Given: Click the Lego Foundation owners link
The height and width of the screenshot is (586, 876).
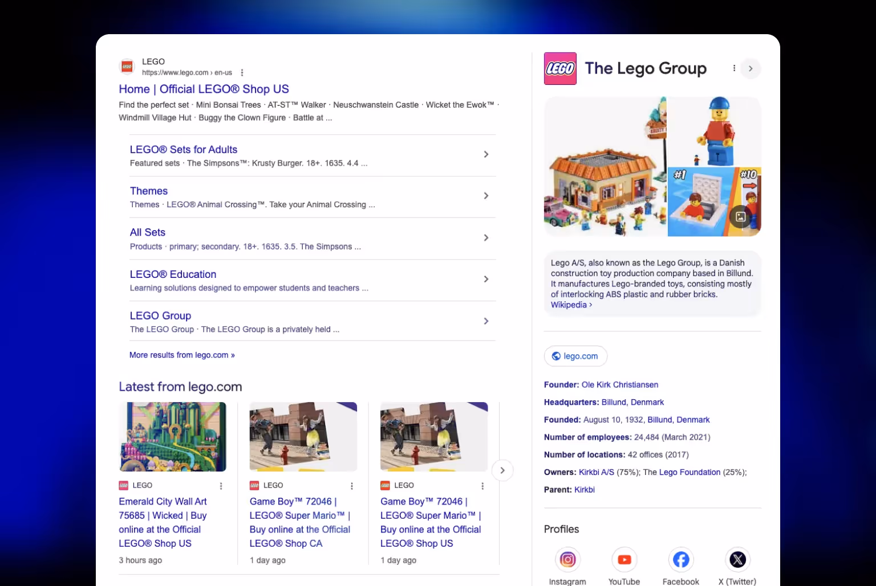Looking at the screenshot, I should click(x=690, y=472).
